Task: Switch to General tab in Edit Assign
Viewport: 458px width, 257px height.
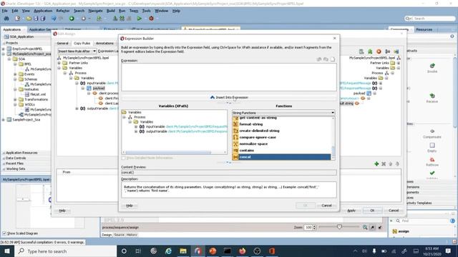Action: click(62, 43)
